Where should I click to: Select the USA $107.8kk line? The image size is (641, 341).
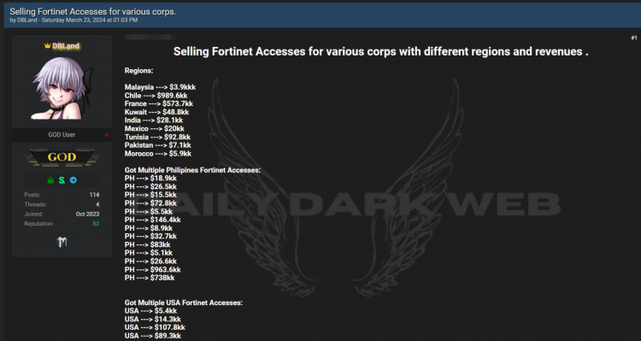pos(155,327)
